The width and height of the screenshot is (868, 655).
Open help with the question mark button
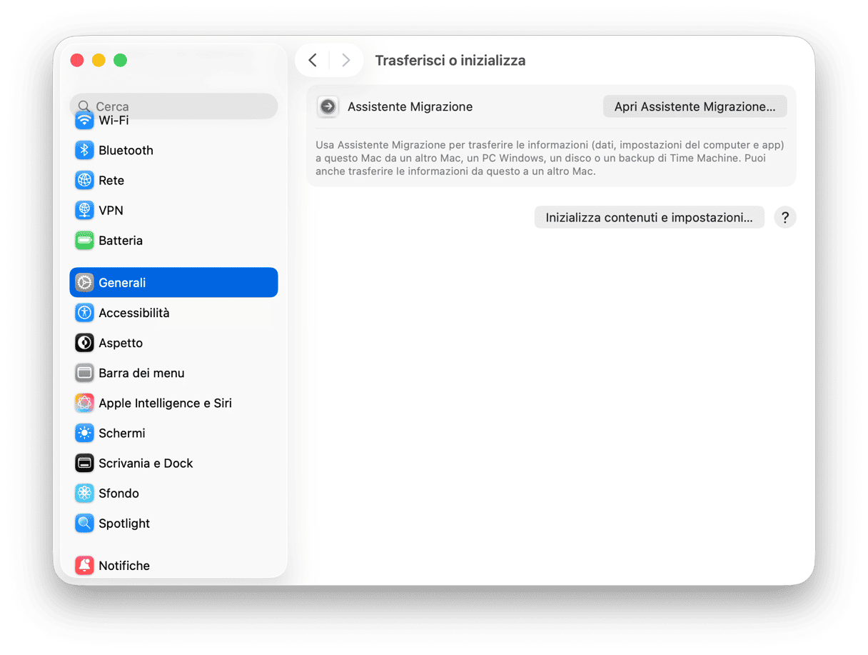point(784,218)
